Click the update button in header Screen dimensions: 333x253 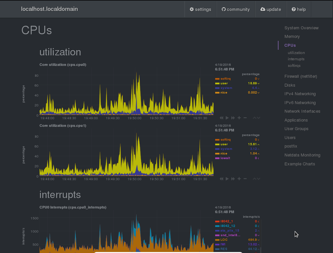pos(271,9)
